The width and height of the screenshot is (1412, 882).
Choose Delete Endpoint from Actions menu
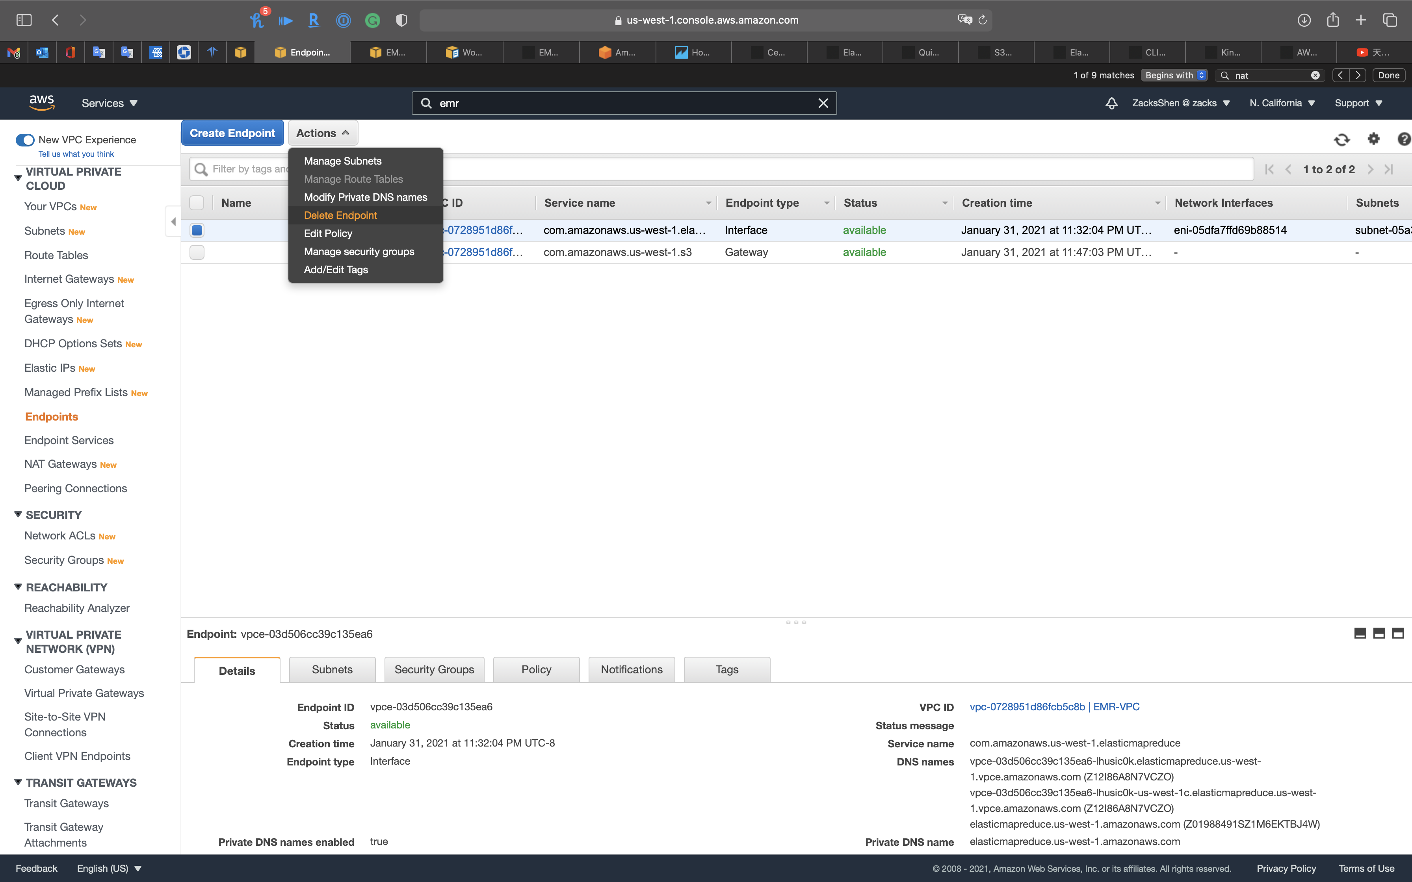340,215
